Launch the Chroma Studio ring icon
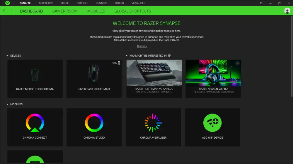Viewport: 293px width, 164px height. coord(94,123)
